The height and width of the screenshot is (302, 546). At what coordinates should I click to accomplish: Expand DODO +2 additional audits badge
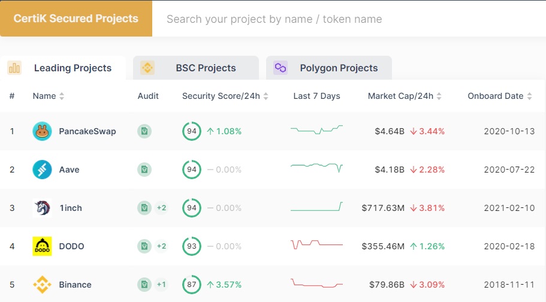tap(161, 246)
